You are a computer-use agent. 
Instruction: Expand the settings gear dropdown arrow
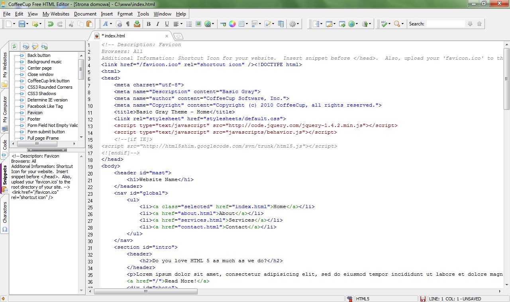[x=298, y=24]
